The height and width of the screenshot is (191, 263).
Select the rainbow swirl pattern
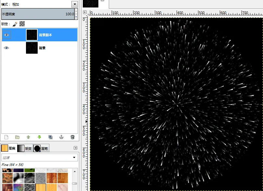(x=19, y=187)
